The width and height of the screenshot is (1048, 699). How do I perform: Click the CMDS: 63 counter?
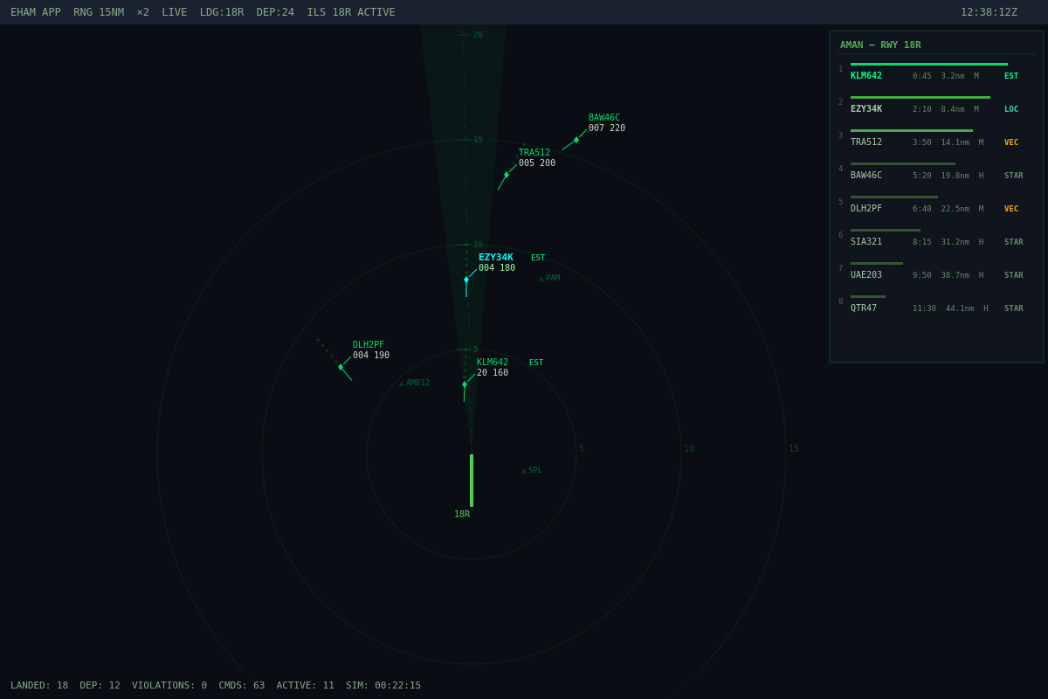point(242,686)
